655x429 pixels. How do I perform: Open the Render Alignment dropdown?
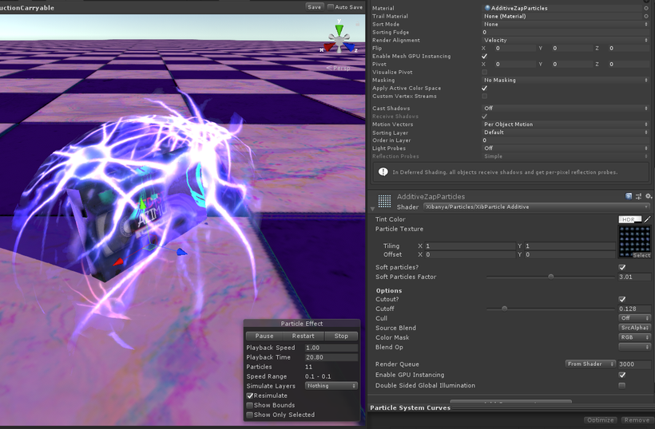pyautogui.click(x=566, y=40)
